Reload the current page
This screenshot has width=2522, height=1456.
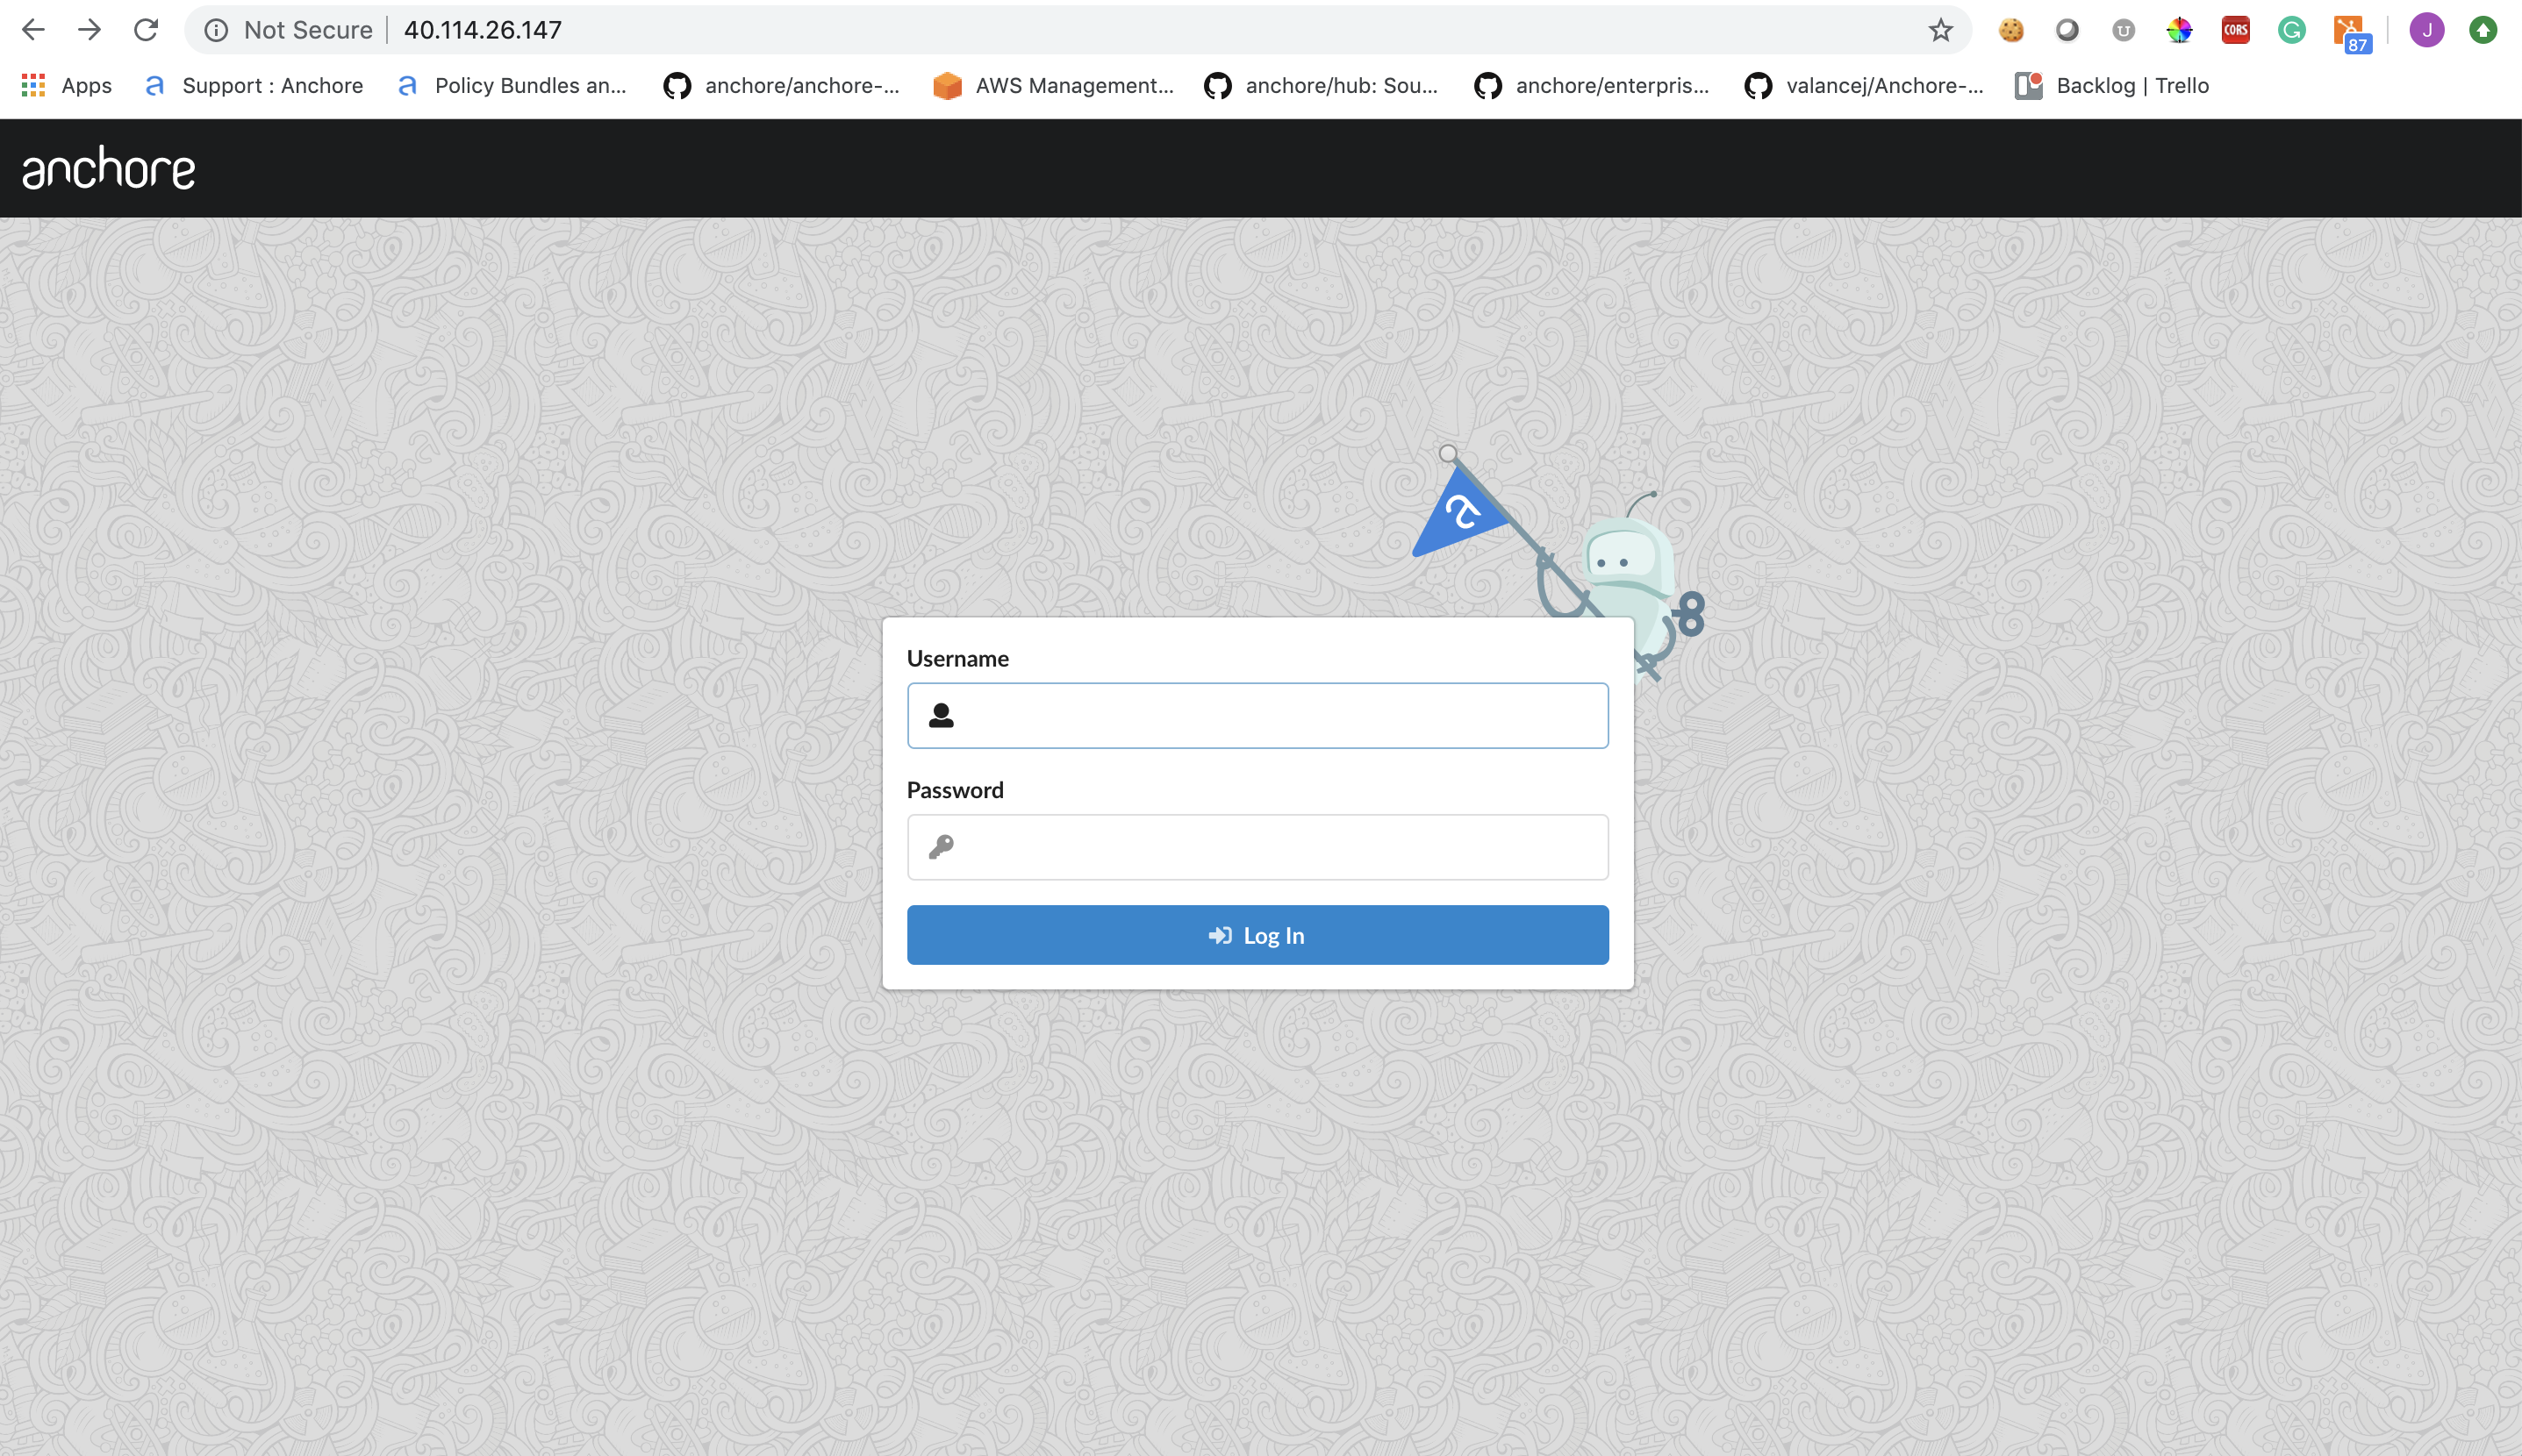pos(147,29)
